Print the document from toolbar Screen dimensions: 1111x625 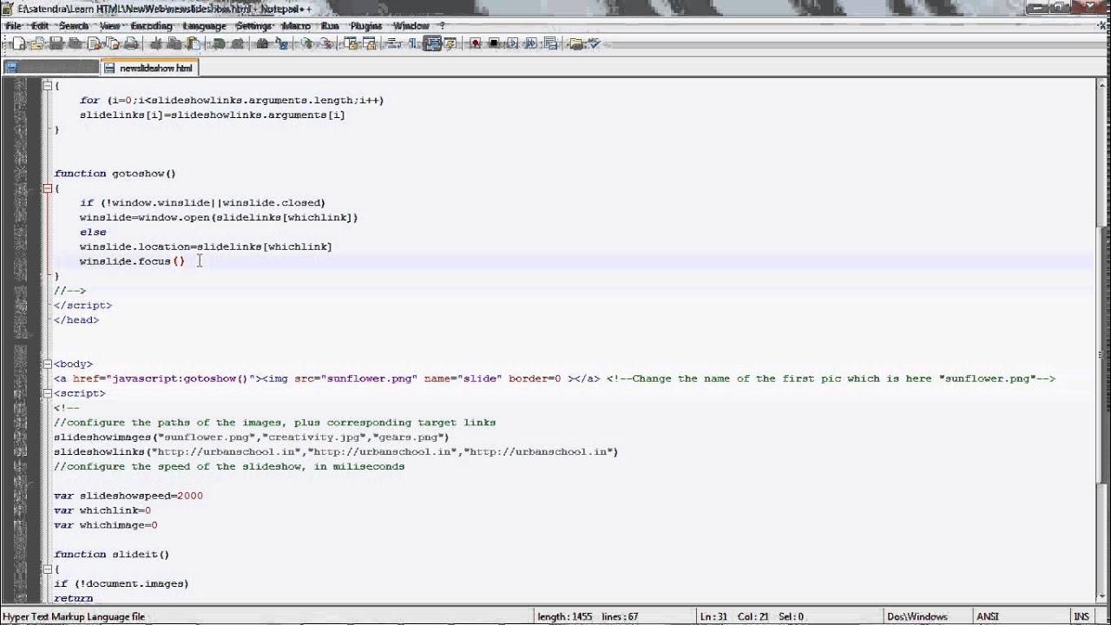(x=131, y=43)
